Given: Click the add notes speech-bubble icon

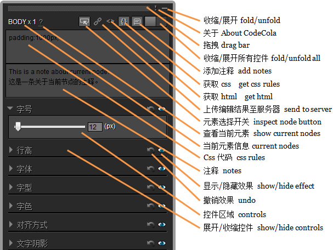Looking at the screenshot, I should (x=137, y=22).
